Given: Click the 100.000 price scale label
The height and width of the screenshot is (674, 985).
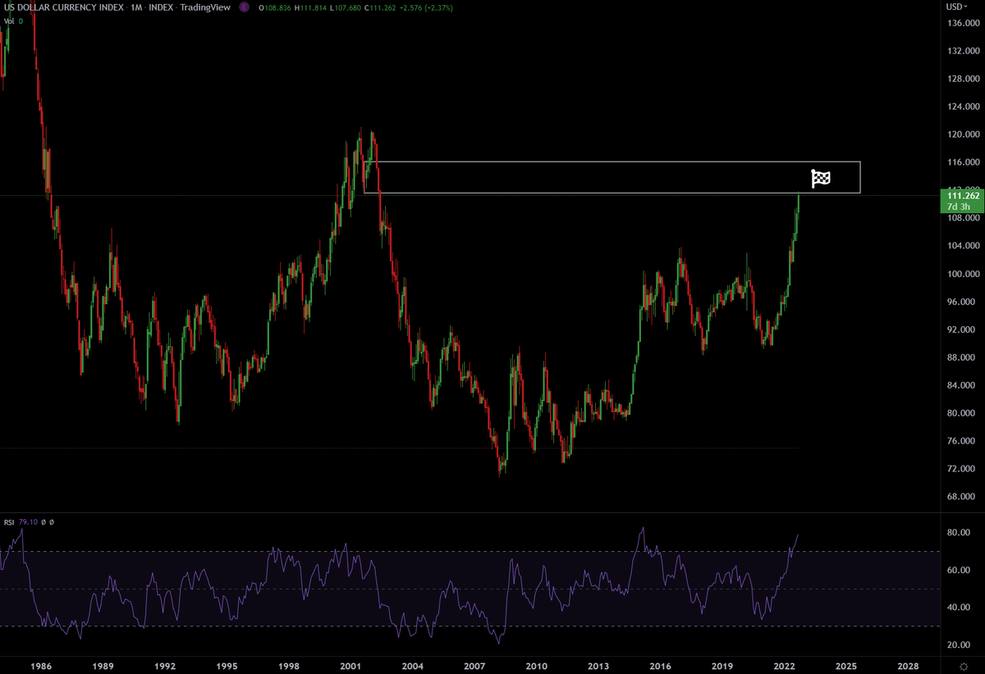Looking at the screenshot, I should click(x=962, y=274).
